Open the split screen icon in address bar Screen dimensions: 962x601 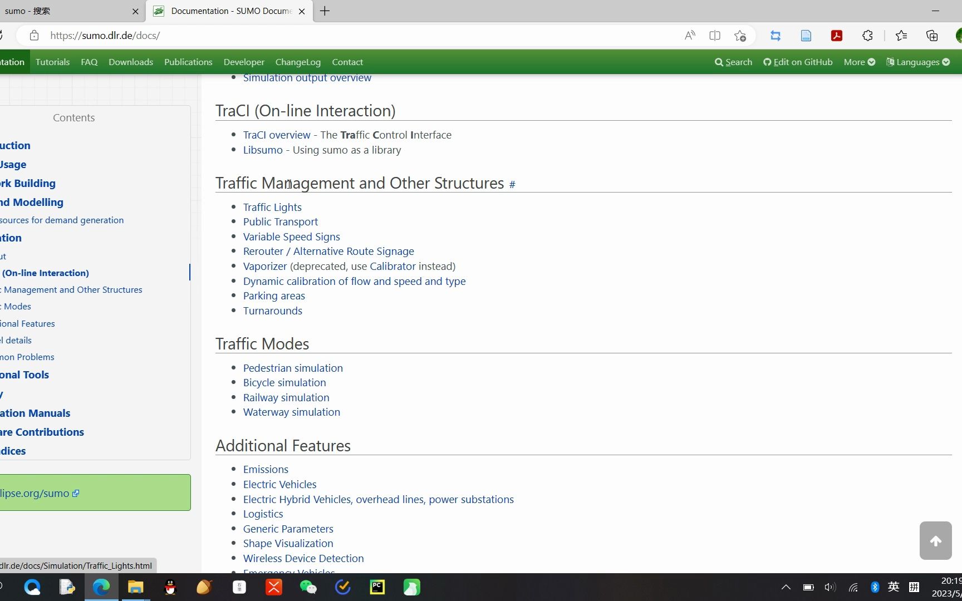(715, 36)
